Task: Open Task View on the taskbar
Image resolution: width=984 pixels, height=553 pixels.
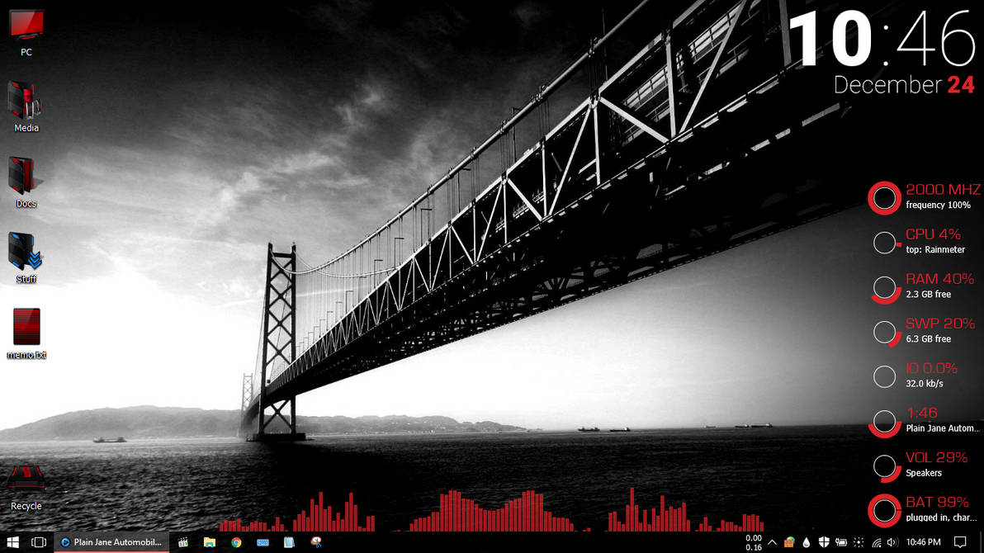Action: coord(39,541)
